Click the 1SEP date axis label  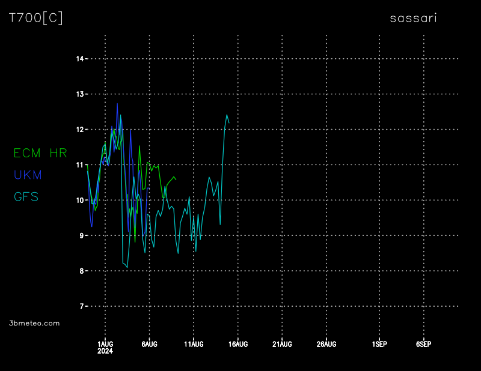[379, 344]
